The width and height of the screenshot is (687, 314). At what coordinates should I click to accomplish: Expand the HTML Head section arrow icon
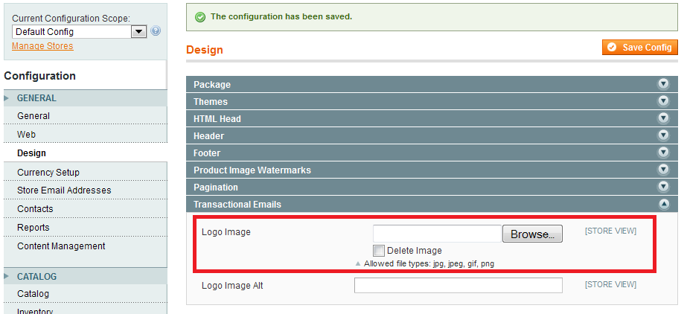coord(663,118)
